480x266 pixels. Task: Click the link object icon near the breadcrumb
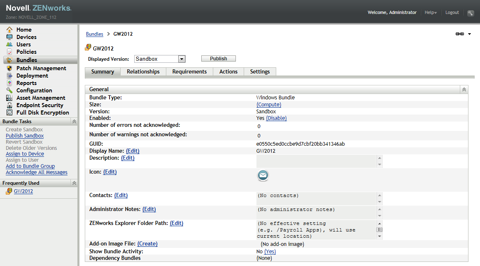459,34
